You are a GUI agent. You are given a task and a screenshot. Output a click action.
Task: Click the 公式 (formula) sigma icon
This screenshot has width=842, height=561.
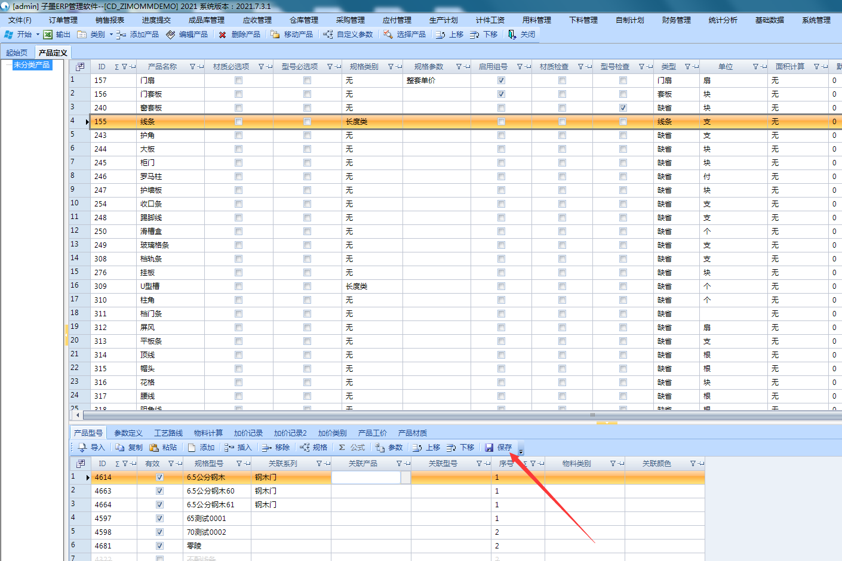pyautogui.click(x=342, y=448)
